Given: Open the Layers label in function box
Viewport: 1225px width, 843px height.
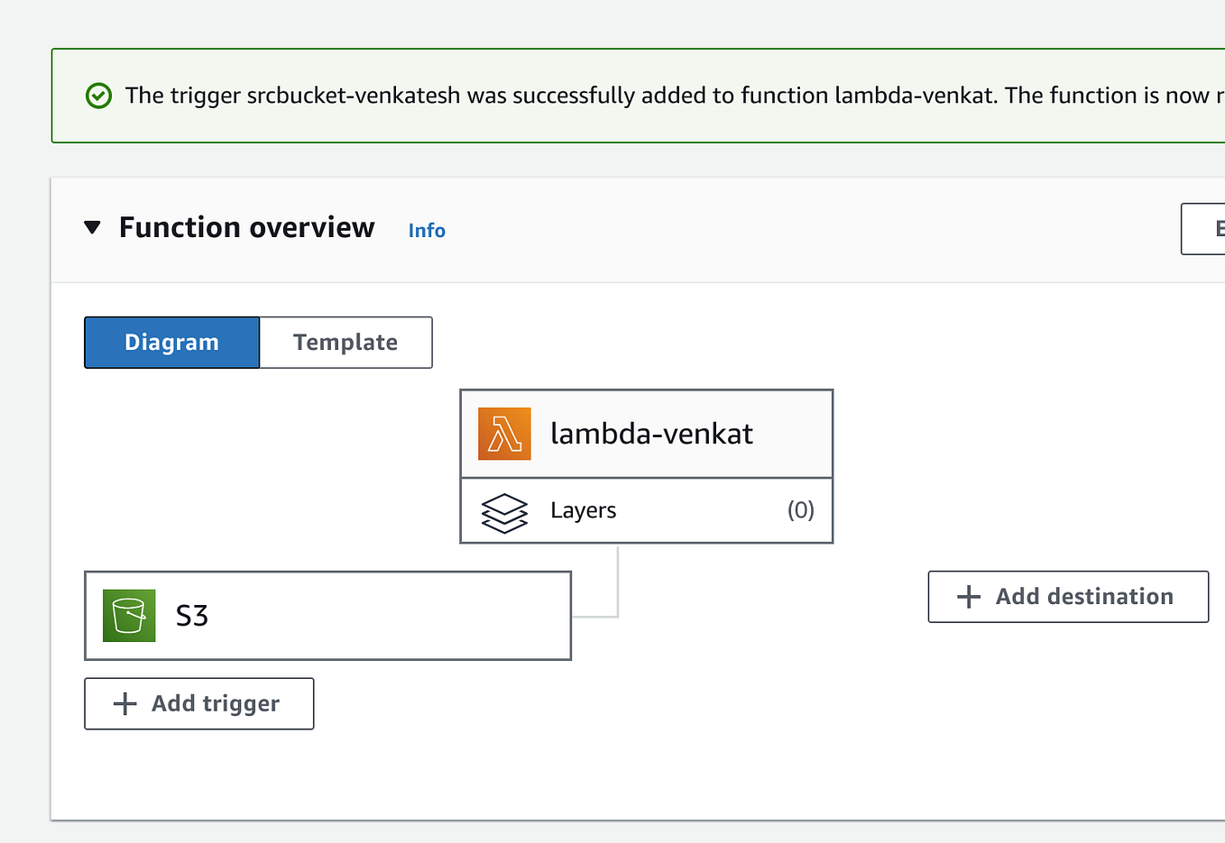Looking at the screenshot, I should pos(583,510).
